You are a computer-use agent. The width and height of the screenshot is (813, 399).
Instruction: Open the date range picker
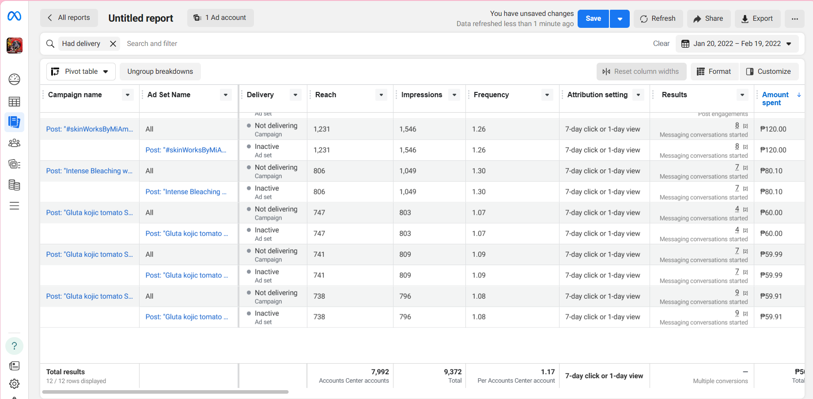click(737, 44)
